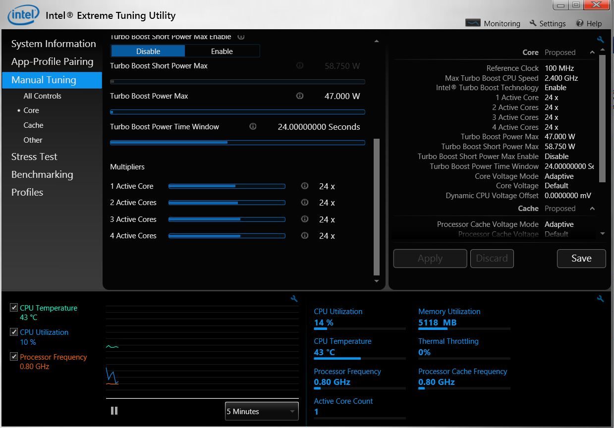Image resolution: width=614 pixels, height=428 pixels.
Task: Click wrench icon above Core proposed panel
Action: pos(601,40)
